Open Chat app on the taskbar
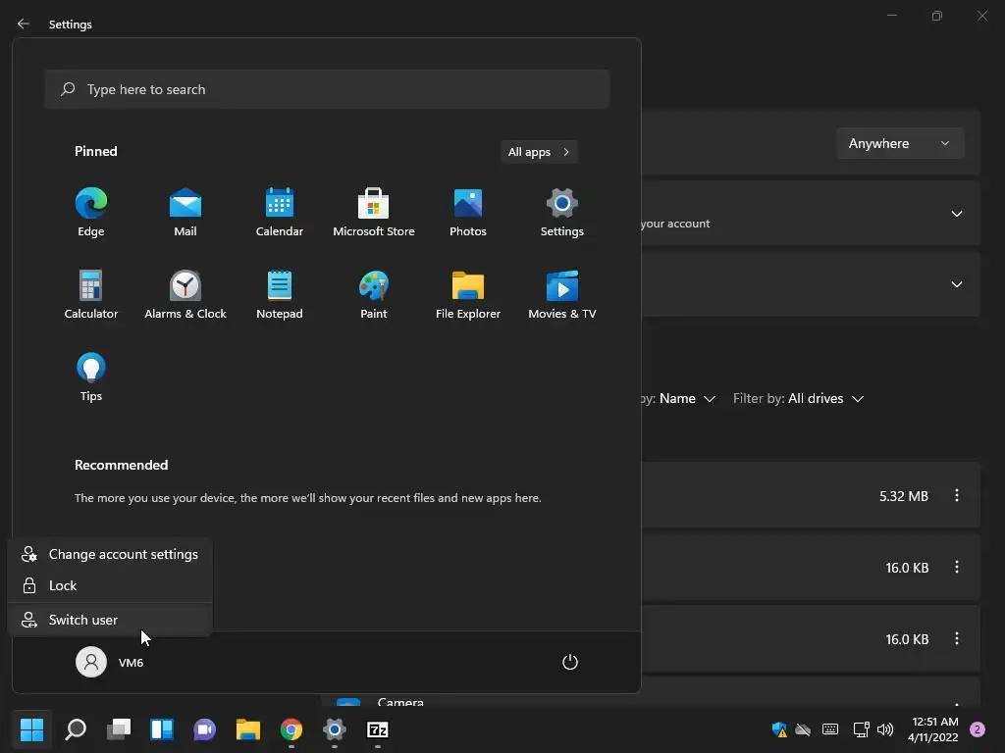Viewport: 1005px width, 753px height. [204, 729]
